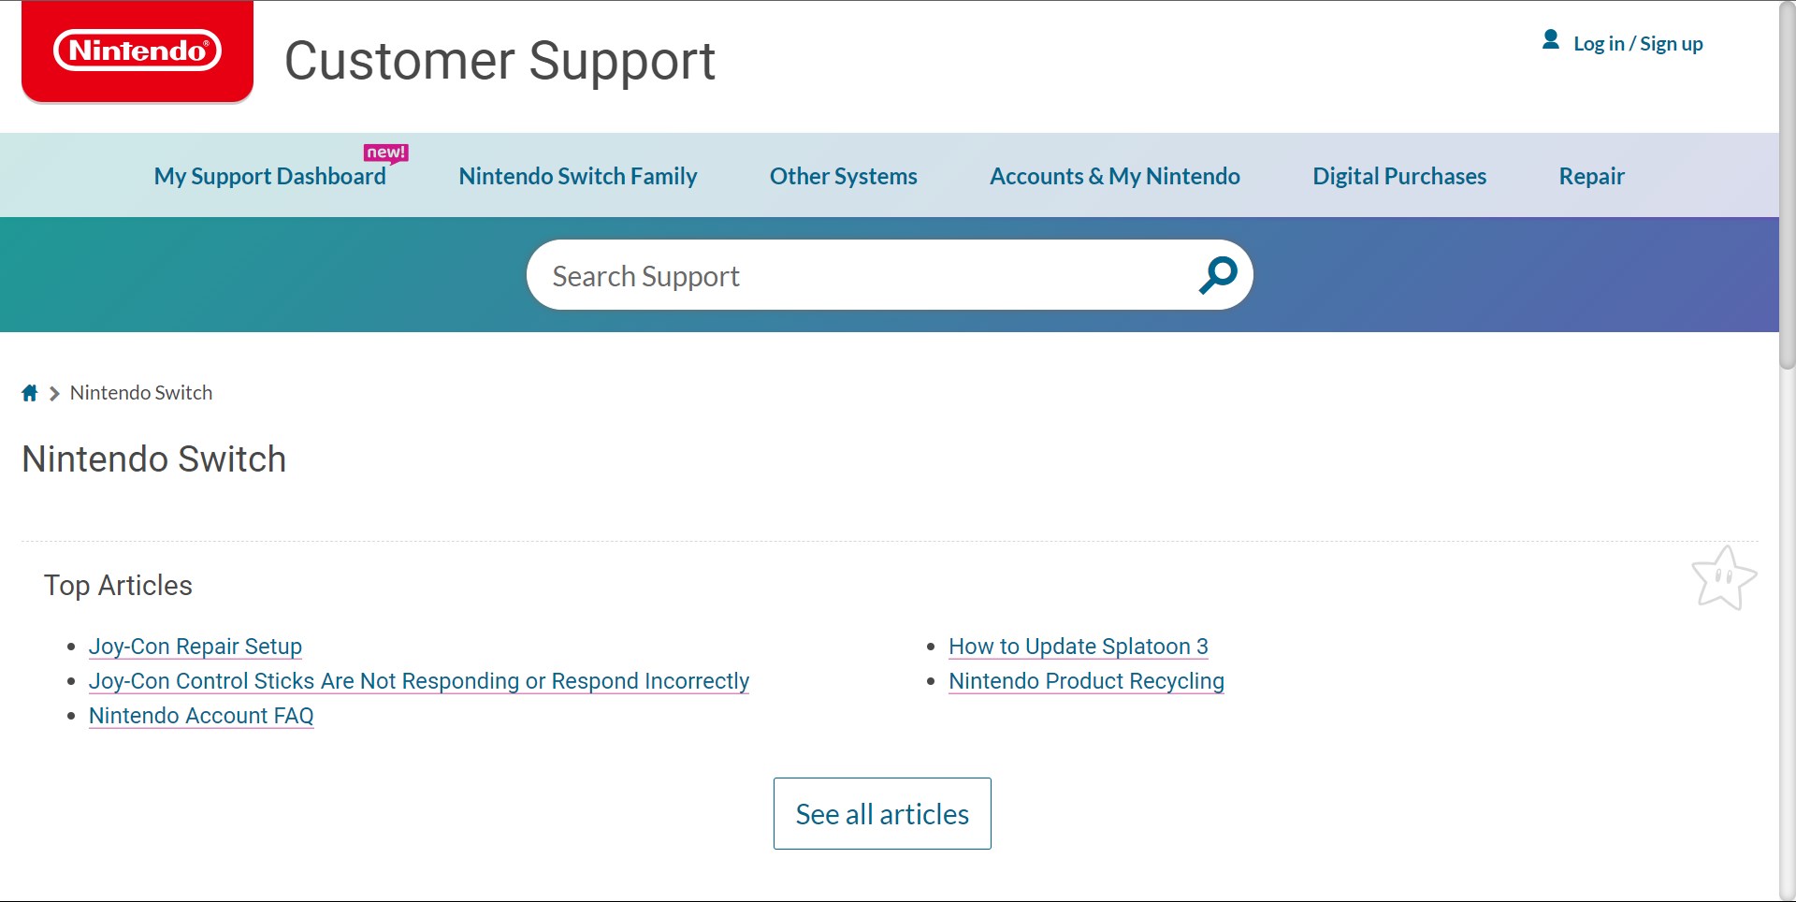Open Accounts & My Nintendo menu
Viewport: 1796px width, 902px height.
point(1114,177)
